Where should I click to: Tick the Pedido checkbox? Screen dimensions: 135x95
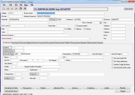coord(65,29)
